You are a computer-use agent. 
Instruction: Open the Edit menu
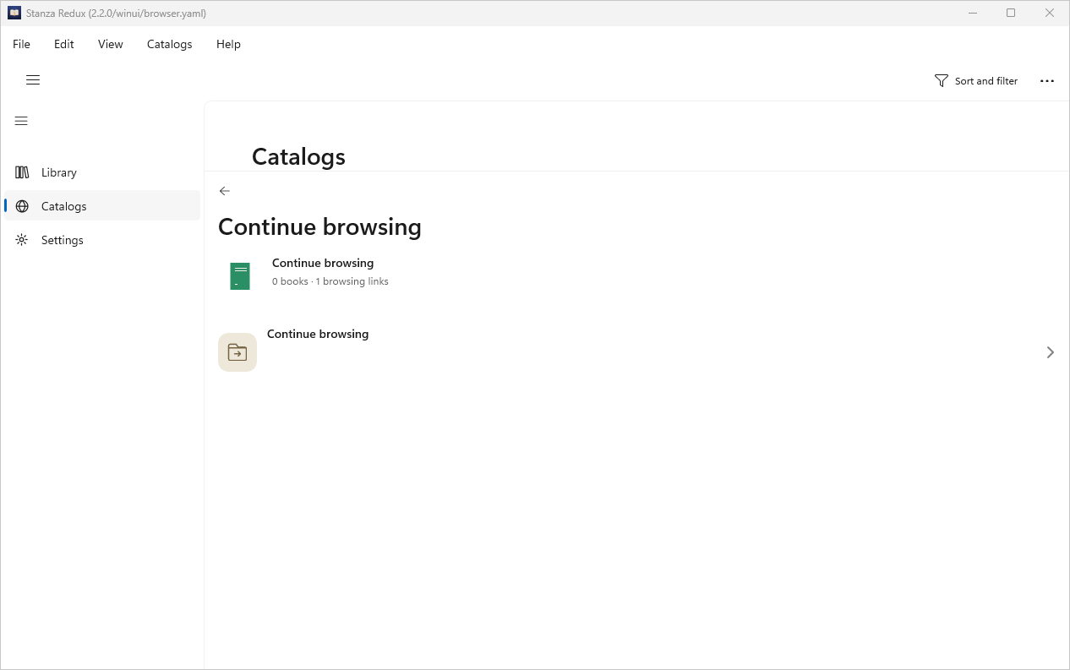click(x=64, y=44)
